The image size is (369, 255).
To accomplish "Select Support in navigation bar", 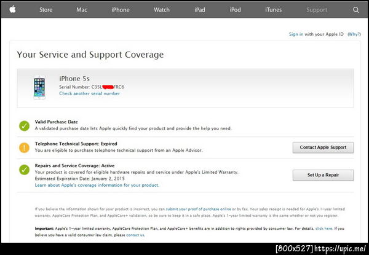I will [x=317, y=10].
